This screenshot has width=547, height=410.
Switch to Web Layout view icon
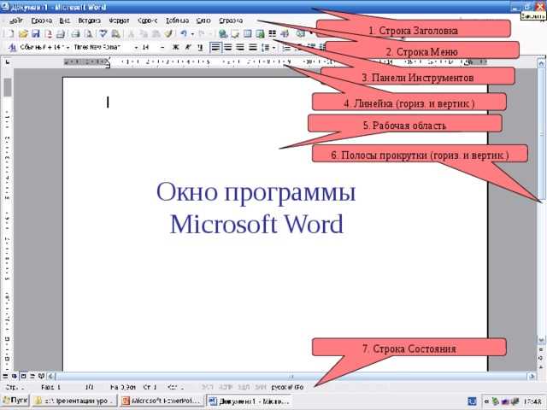(15, 376)
